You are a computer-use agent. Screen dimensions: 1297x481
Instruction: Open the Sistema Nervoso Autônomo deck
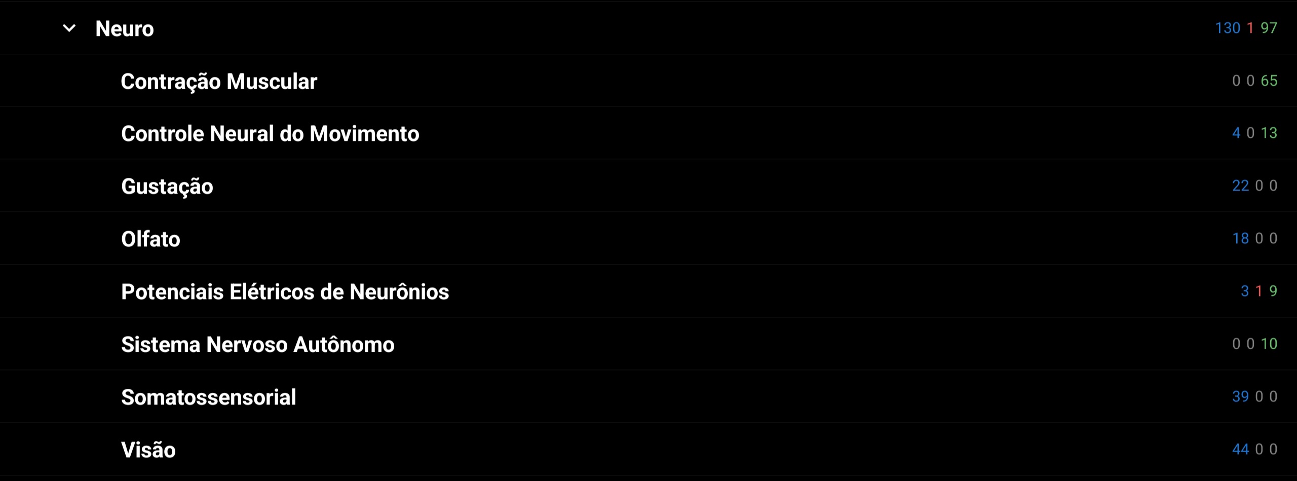pos(258,345)
